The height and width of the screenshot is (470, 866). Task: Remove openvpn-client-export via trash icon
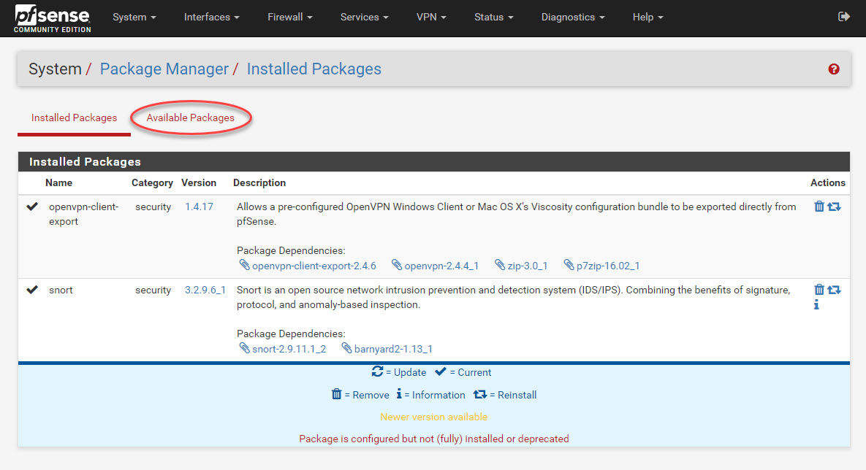click(819, 207)
